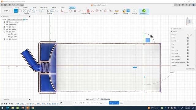Switch to the Solid tab

point(17,8)
